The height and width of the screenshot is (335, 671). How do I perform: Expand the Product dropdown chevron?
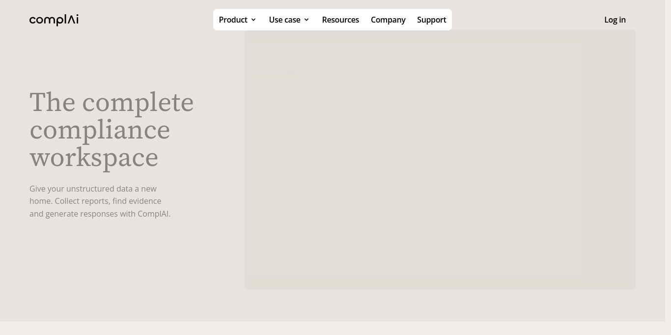tap(253, 20)
